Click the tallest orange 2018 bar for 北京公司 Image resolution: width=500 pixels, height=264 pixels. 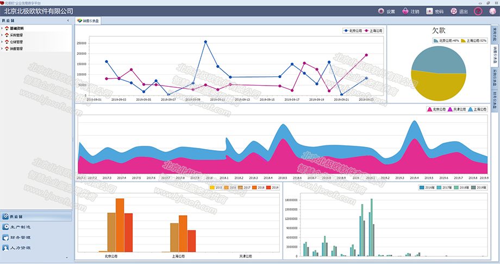[120, 225]
